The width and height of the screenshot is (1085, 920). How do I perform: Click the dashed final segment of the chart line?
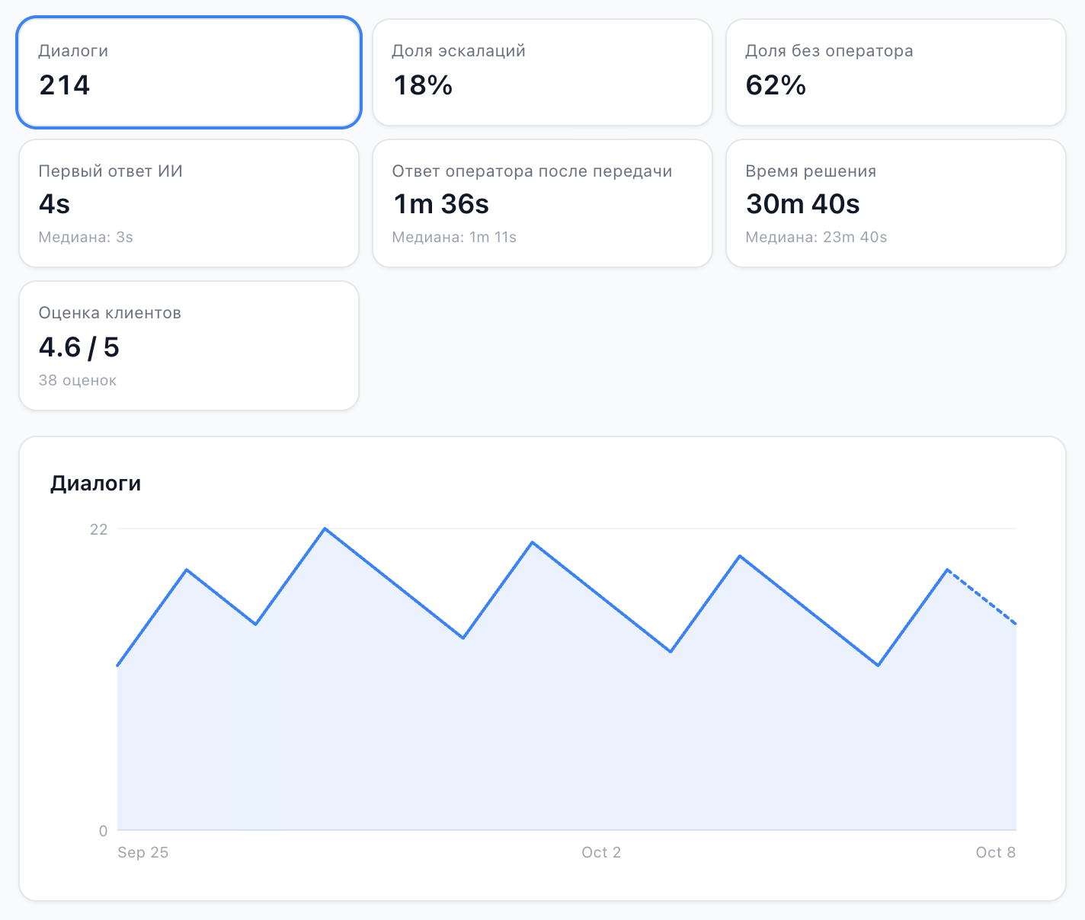coord(982,597)
